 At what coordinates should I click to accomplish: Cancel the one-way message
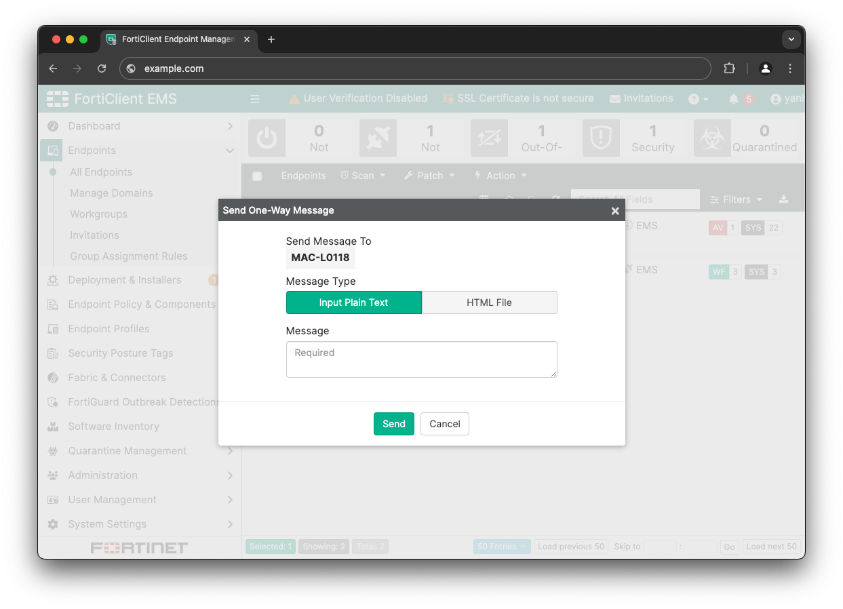click(444, 424)
